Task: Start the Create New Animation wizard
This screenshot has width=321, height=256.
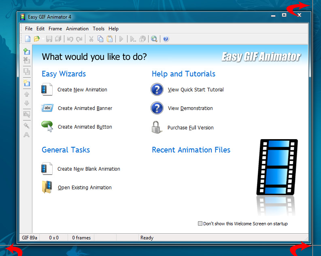Action: [x=82, y=89]
